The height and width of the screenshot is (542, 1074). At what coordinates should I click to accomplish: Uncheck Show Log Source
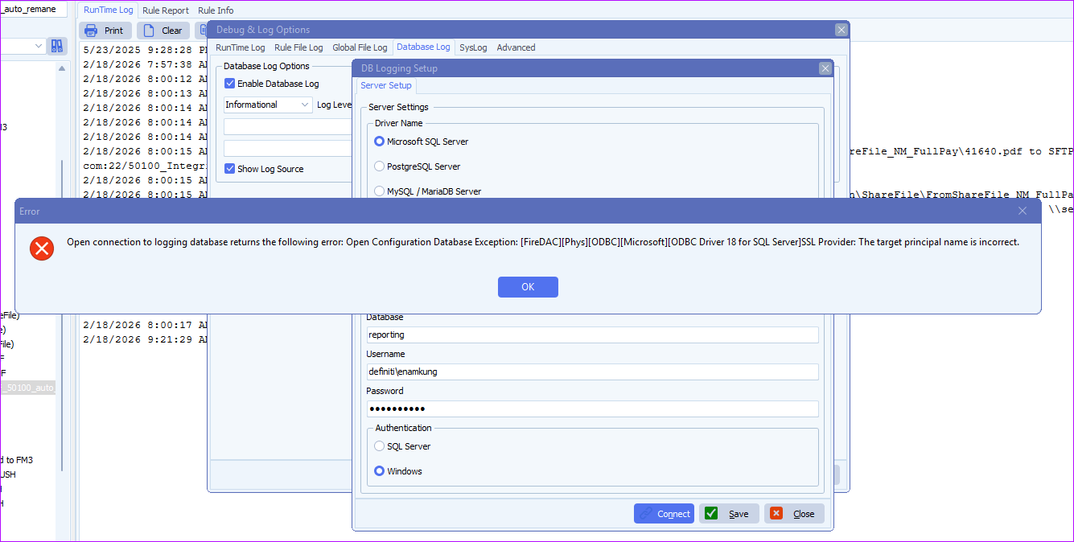pyautogui.click(x=230, y=168)
